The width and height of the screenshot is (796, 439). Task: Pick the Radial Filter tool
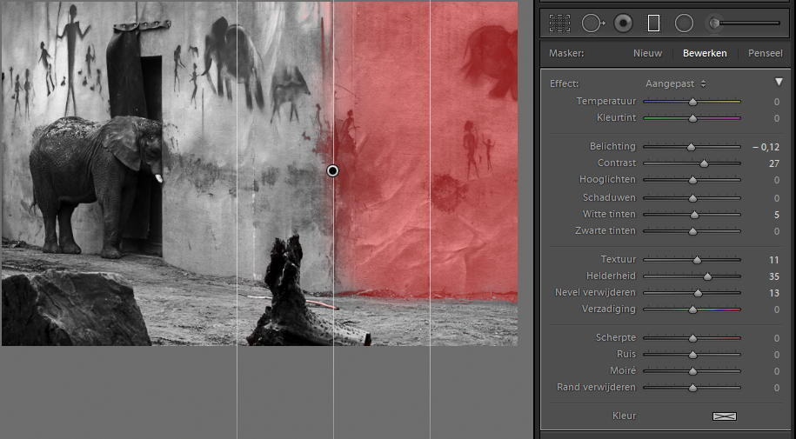click(685, 23)
